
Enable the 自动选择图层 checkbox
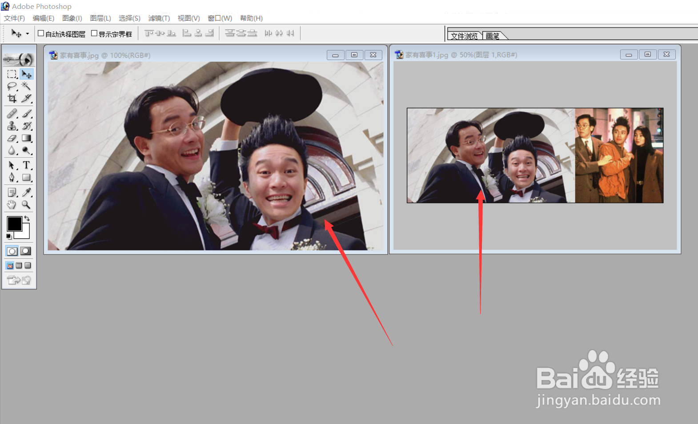tap(41, 33)
